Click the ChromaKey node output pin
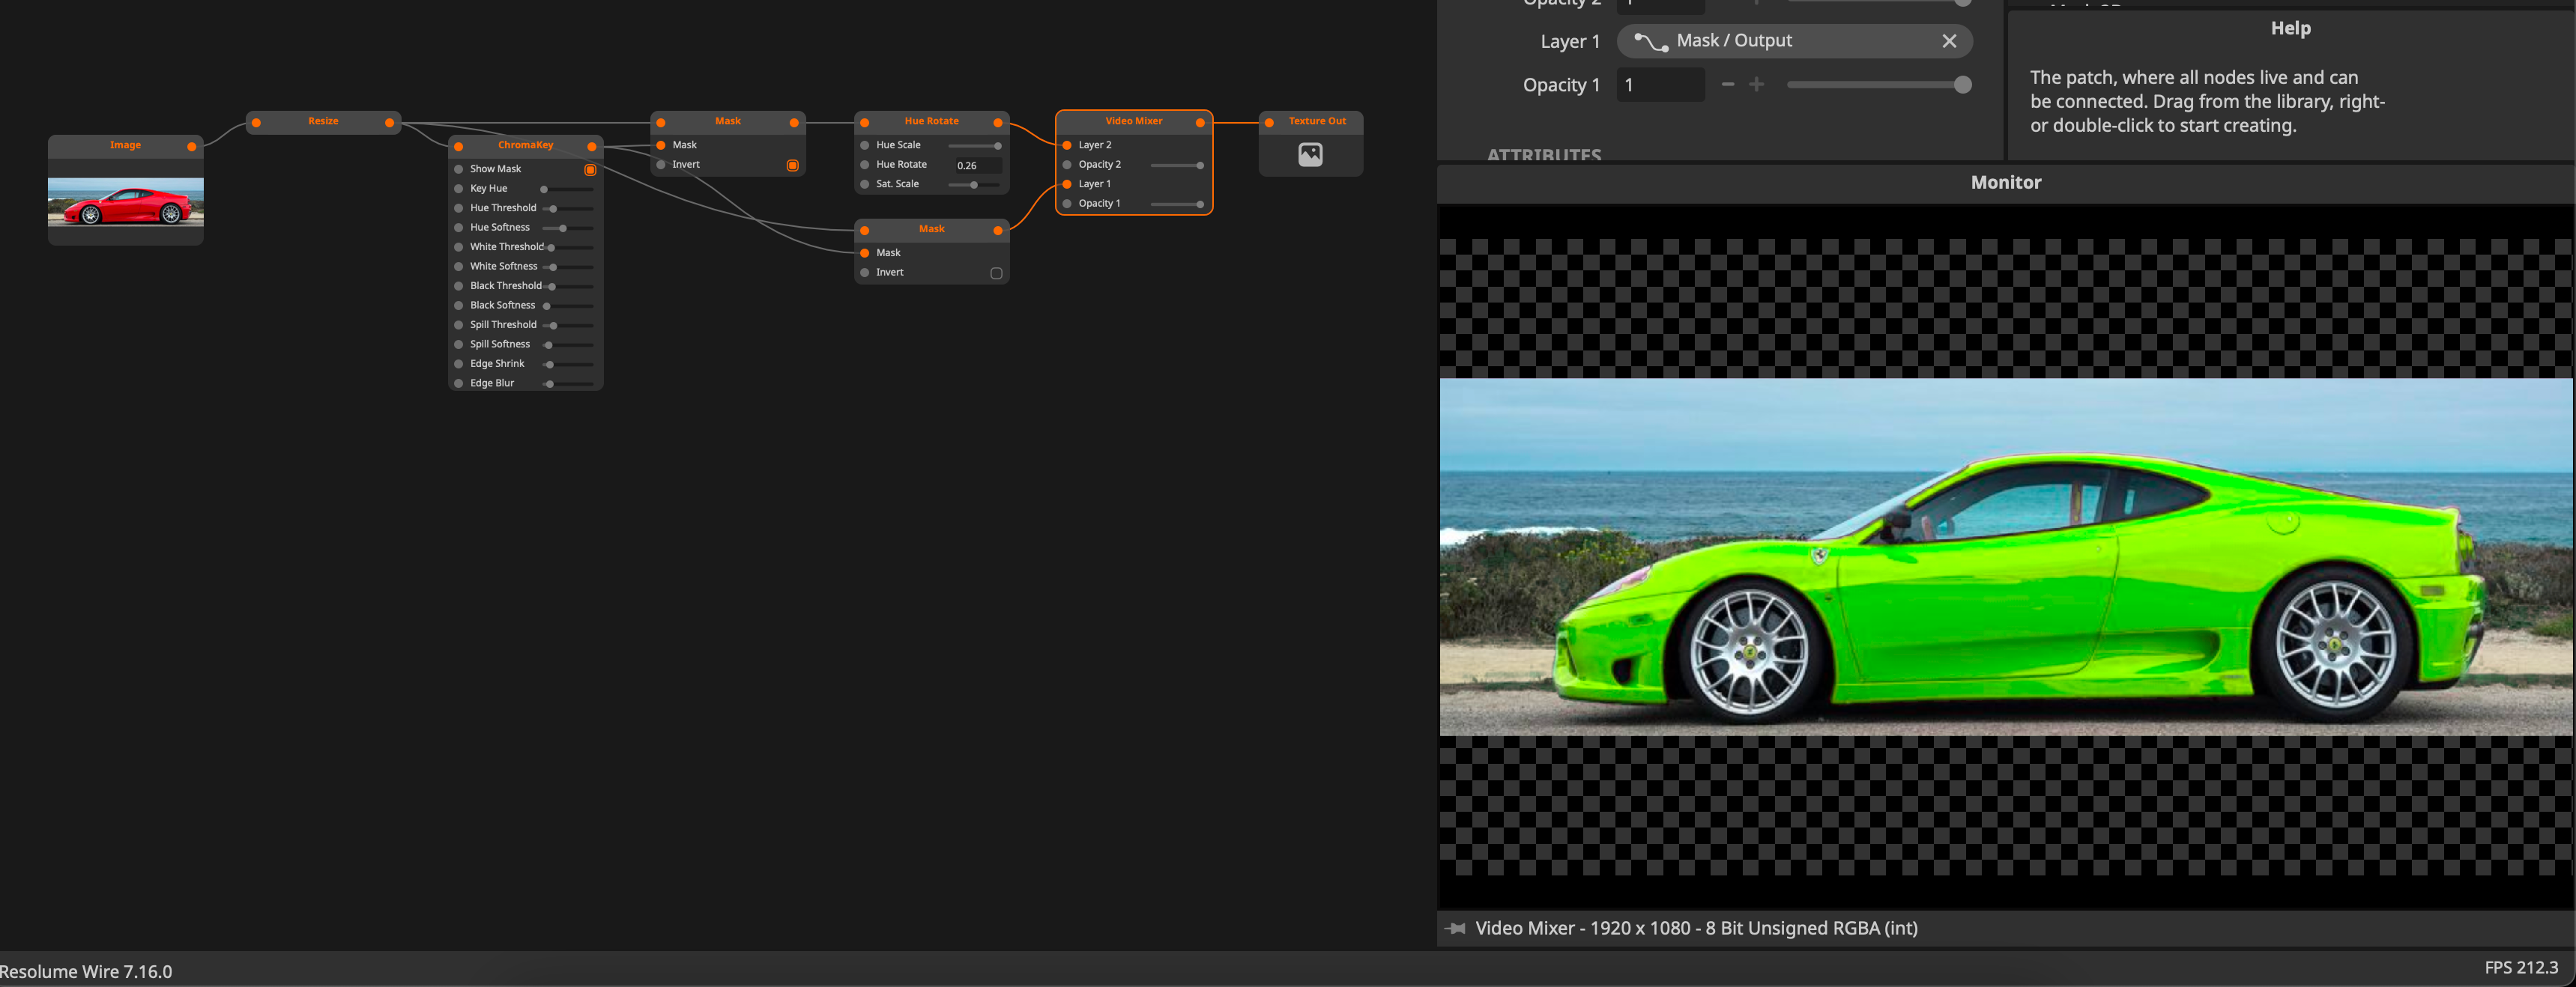Screen dimensions: 2576x987 591,146
